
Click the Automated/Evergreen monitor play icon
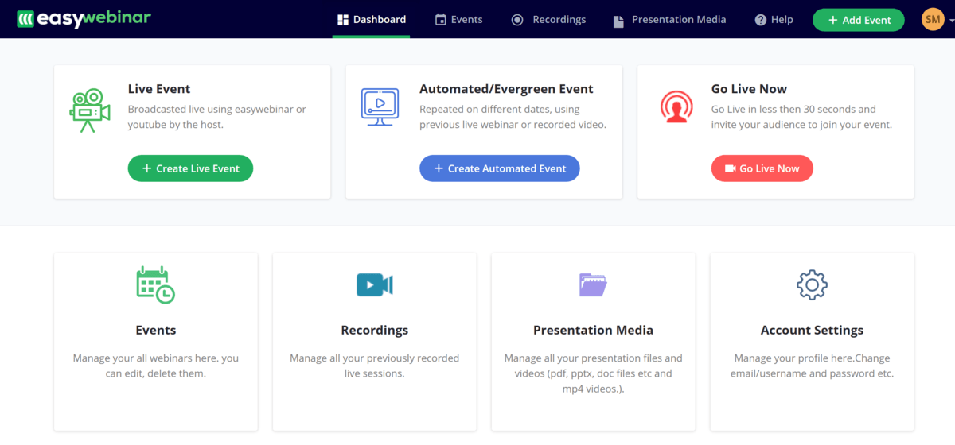pyautogui.click(x=380, y=106)
